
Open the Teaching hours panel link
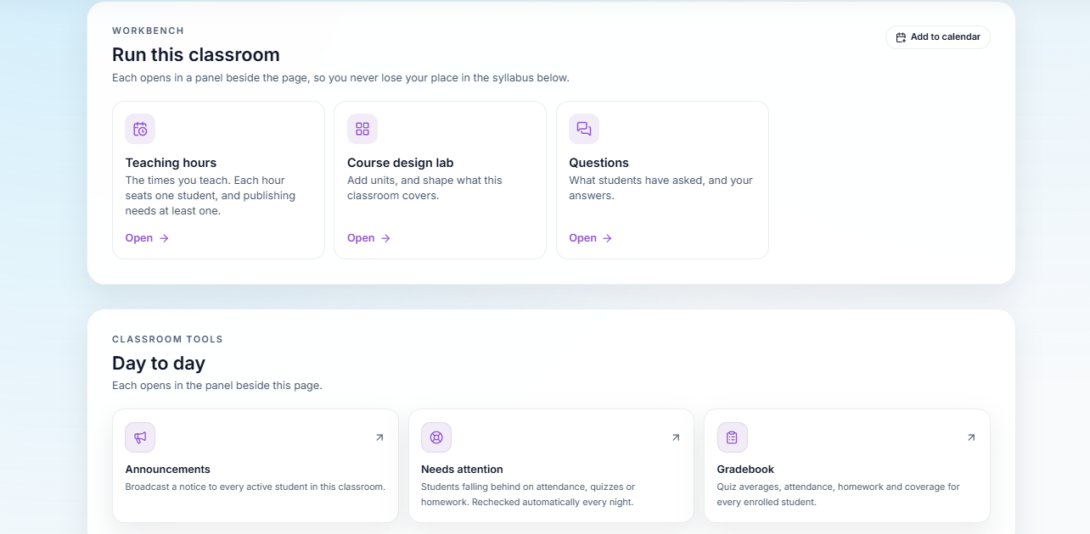(x=147, y=238)
